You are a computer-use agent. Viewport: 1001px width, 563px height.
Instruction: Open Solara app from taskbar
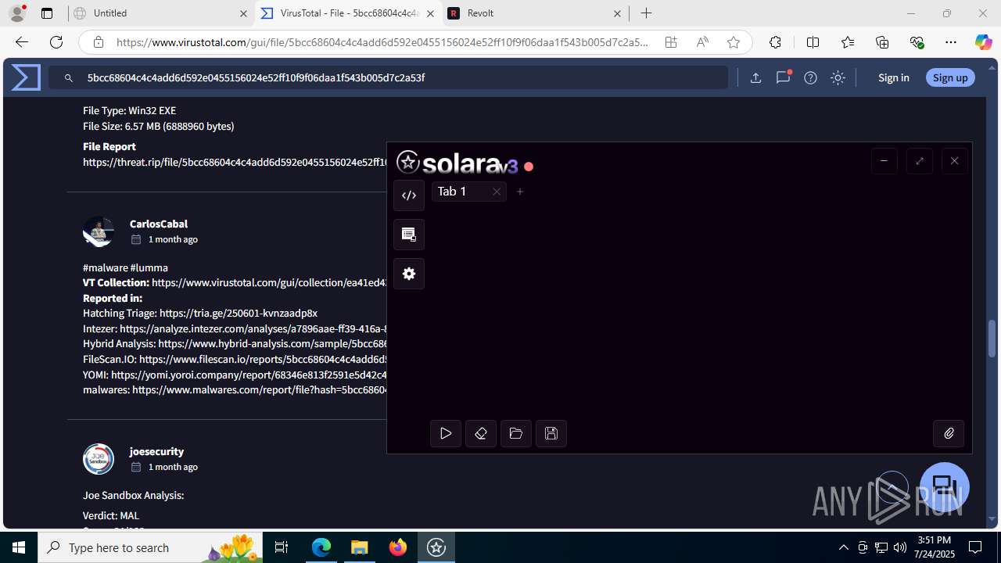(436, 547)
